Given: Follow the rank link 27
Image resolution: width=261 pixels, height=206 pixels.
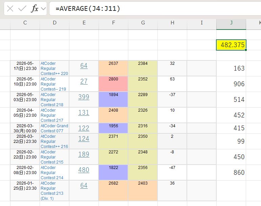Looking at the screenshot, I should coord(84,81).
